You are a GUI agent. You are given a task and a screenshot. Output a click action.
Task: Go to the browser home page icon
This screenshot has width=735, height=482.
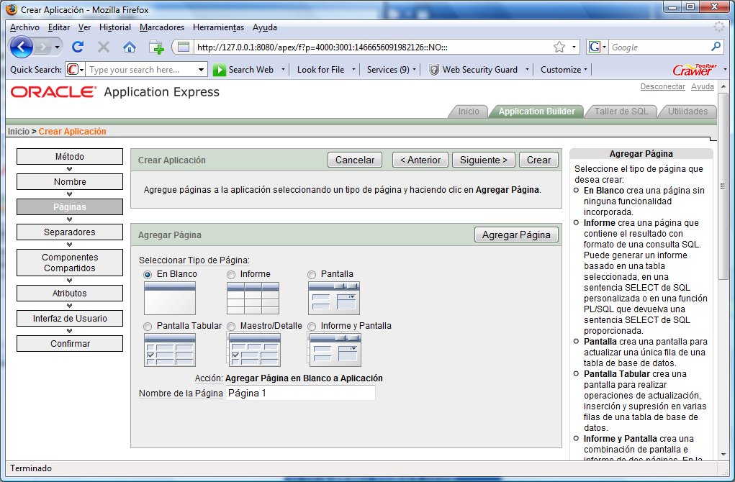(x=130, y=47)
